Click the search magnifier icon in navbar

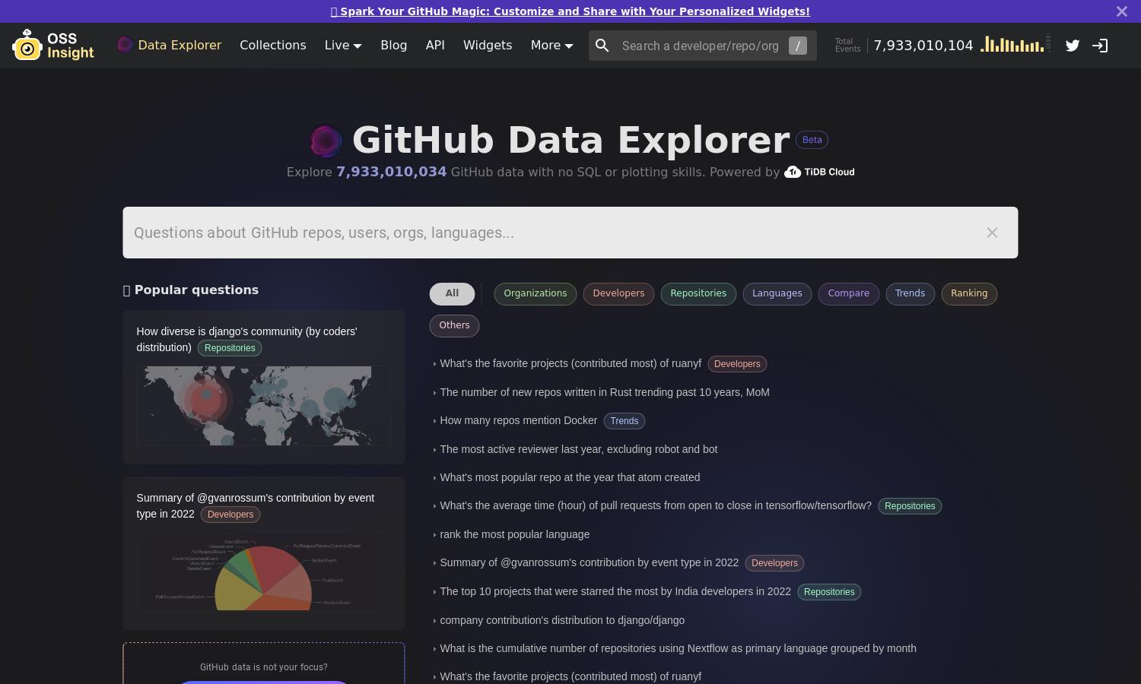click(602, 46)
